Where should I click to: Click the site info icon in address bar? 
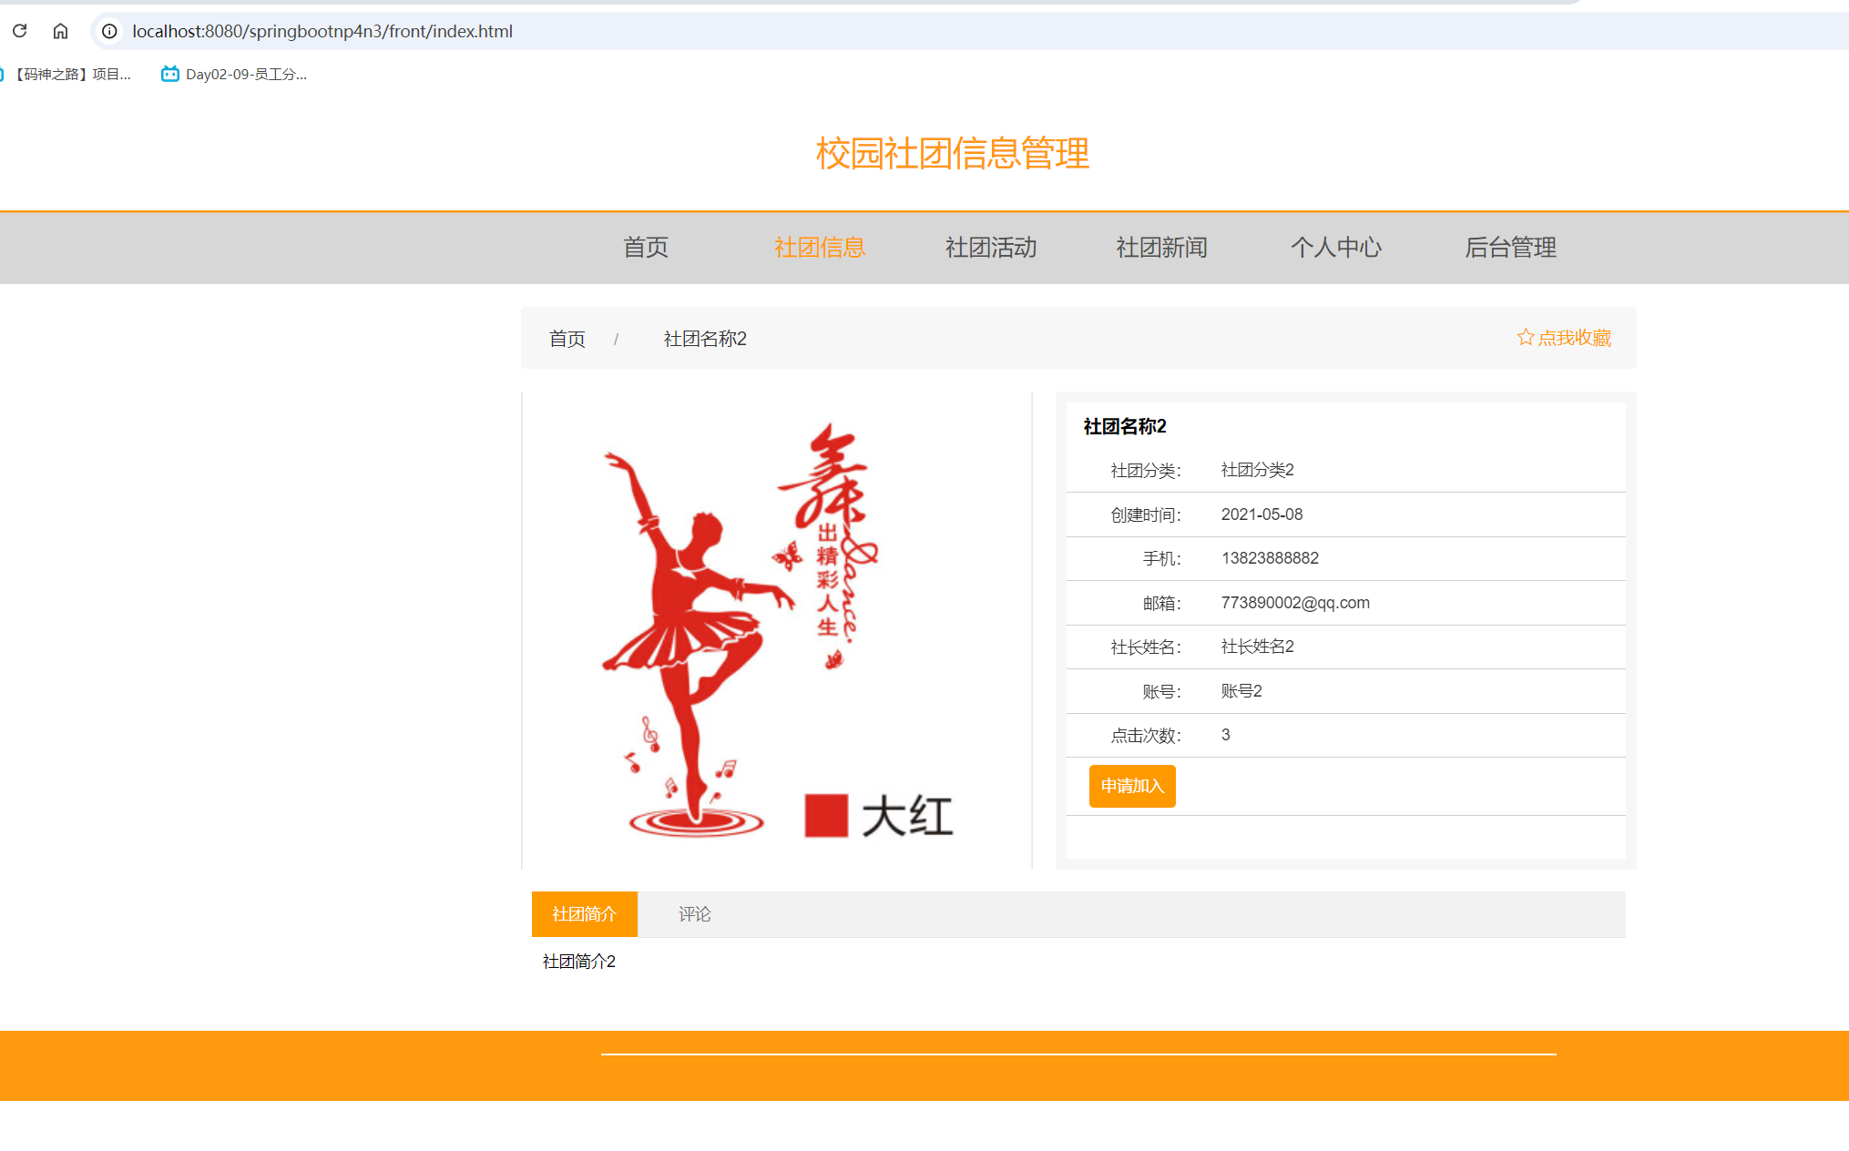(x=108, y=31)
